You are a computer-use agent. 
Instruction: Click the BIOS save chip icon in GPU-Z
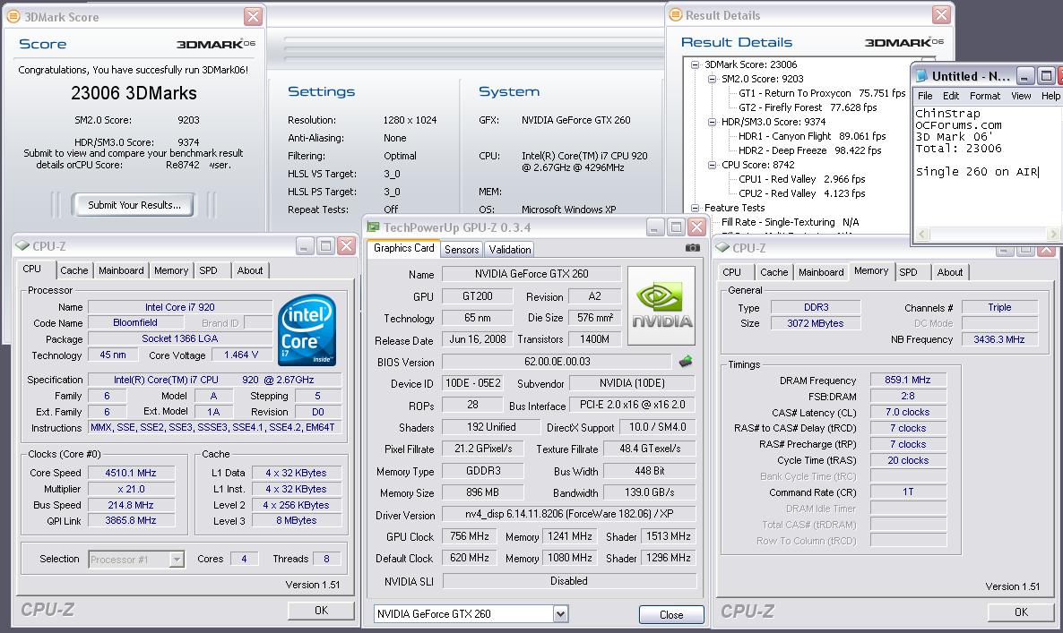(686, 362)
